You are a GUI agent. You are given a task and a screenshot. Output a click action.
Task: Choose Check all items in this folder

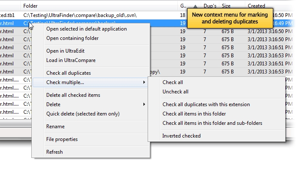click(x=194, y=114)
